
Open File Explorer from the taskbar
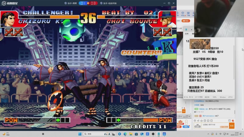(131, 134)
